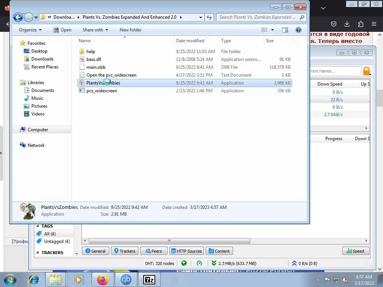Switch to 7-Zip in taskbar
The width and height of the screenshot is (383, 287).
point(149,280)
